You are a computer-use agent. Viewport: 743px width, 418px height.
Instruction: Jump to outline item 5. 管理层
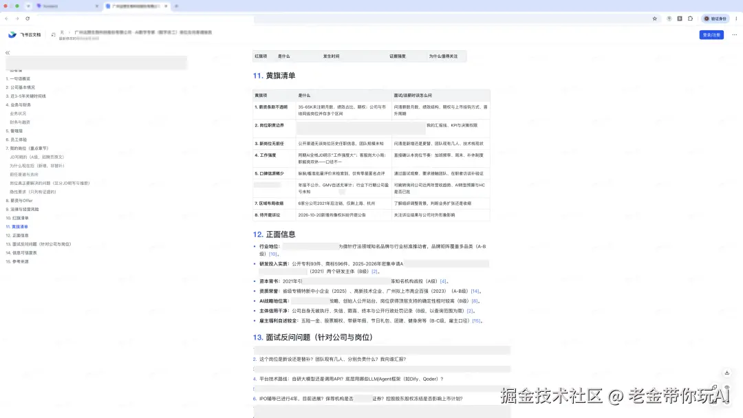(14, 131)
